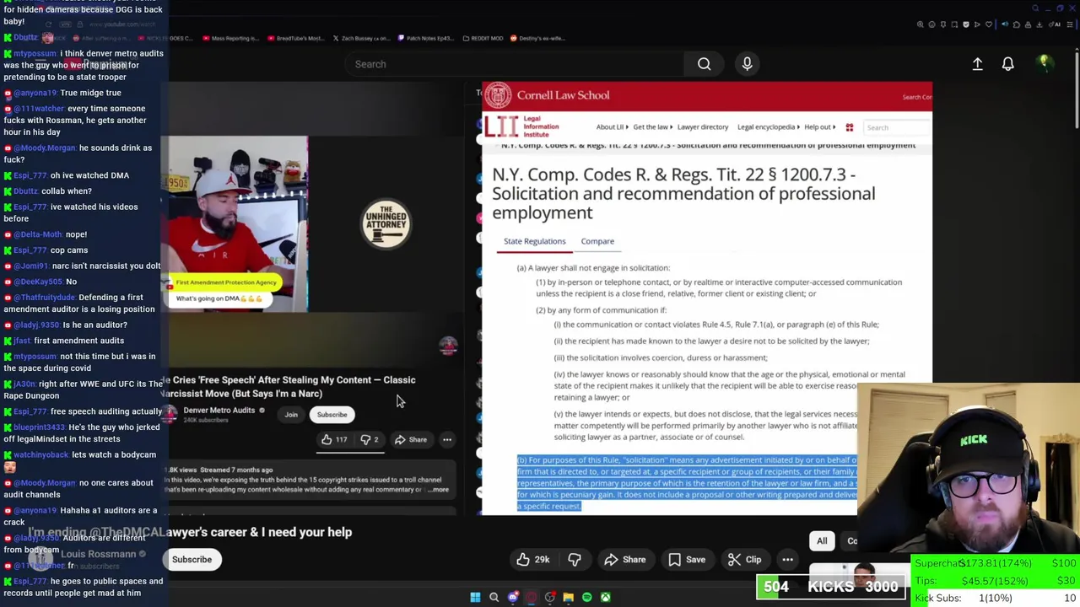Viewport: 1080px width, 607px height.
Task: Start voice search with the microphone icon
Action: click(x=747, y=64)
